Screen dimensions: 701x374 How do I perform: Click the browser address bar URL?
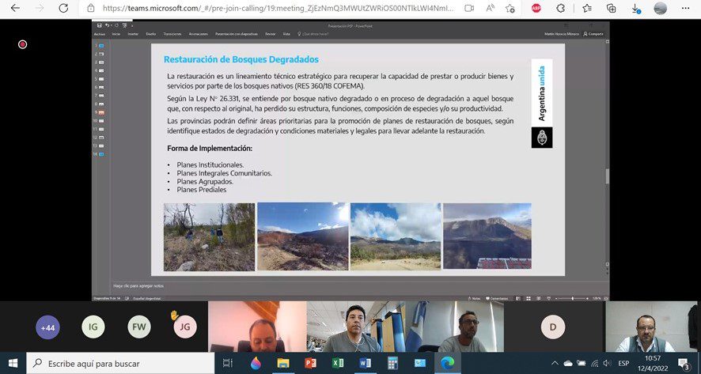click(277, 8)
